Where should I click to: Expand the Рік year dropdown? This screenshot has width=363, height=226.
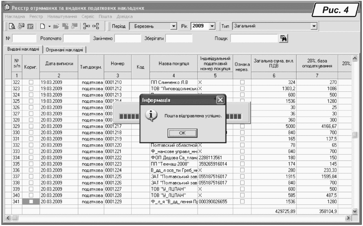point(212,27)
